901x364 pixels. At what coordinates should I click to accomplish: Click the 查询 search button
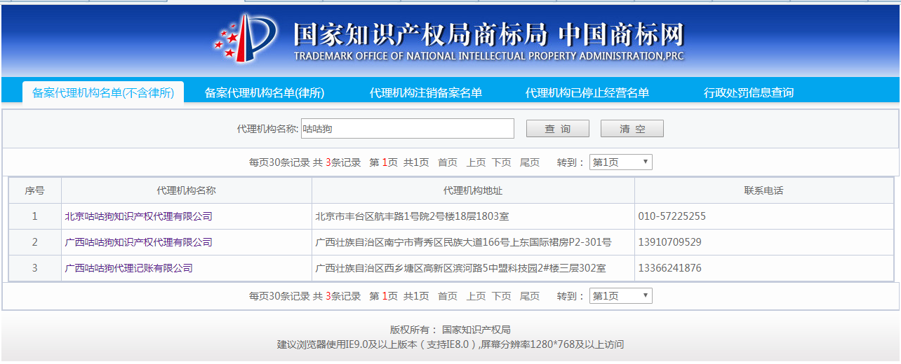tap(558, 129)
